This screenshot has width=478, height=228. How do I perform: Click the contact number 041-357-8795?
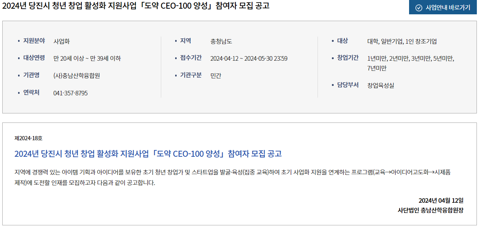pyautogui.click(x=70, y=93)
